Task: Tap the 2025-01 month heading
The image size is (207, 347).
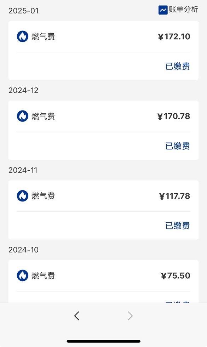Action: [23, 11]
